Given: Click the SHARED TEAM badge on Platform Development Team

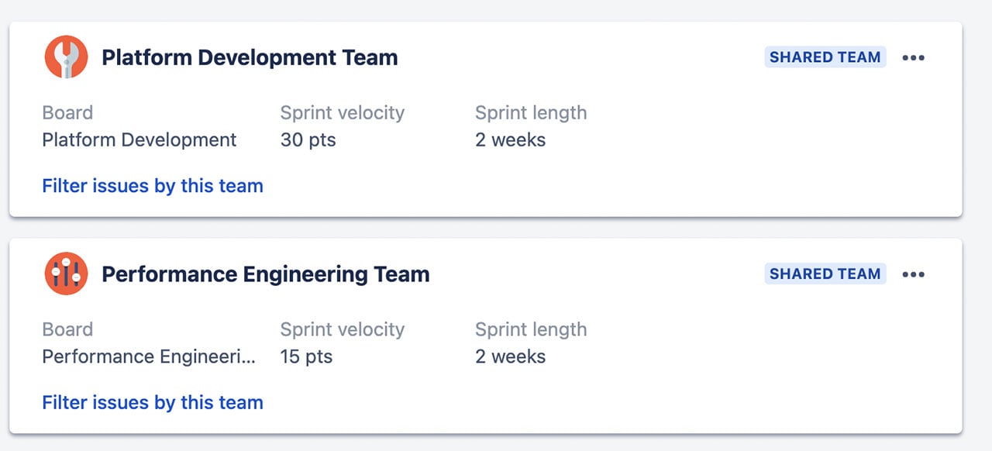Looking at the screenshot, I should pos(825,57).
